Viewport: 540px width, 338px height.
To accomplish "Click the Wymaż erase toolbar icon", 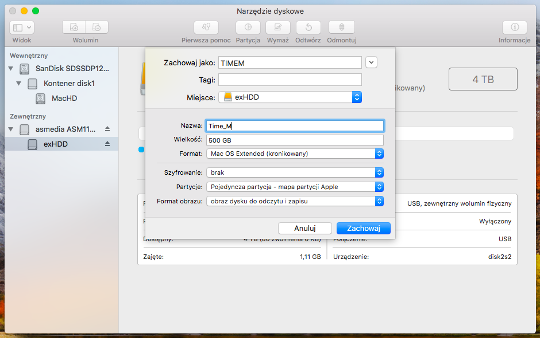I will point(277,27).
